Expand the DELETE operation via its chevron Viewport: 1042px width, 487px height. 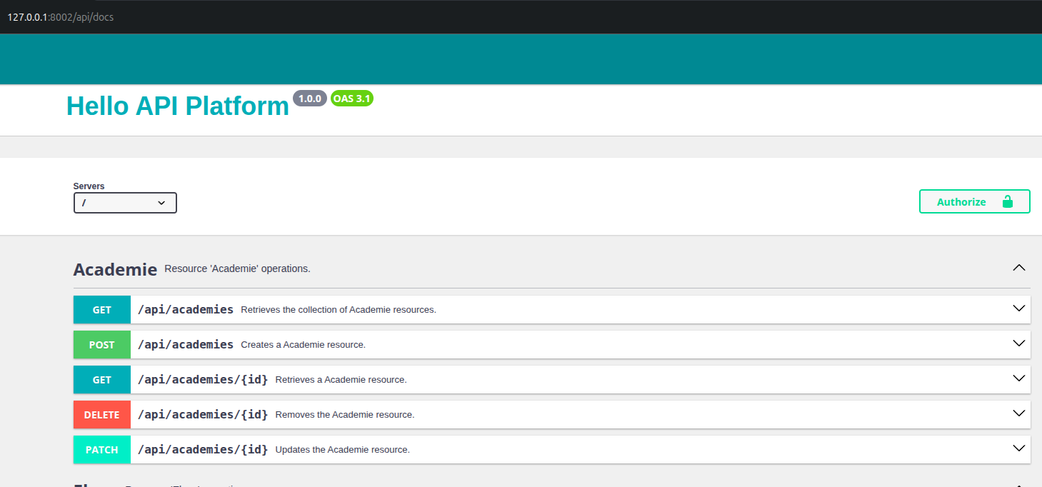(x=1019, y=413)
